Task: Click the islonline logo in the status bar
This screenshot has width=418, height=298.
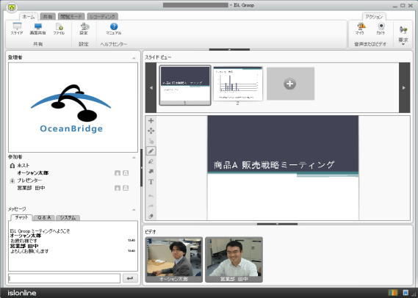Action: pyautogui.click(x=22, y=293)
